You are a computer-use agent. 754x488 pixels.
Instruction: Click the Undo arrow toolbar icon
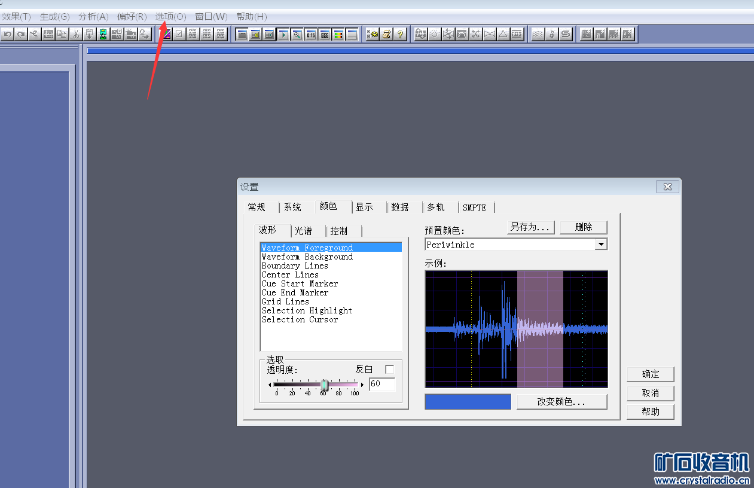point(7,34)
